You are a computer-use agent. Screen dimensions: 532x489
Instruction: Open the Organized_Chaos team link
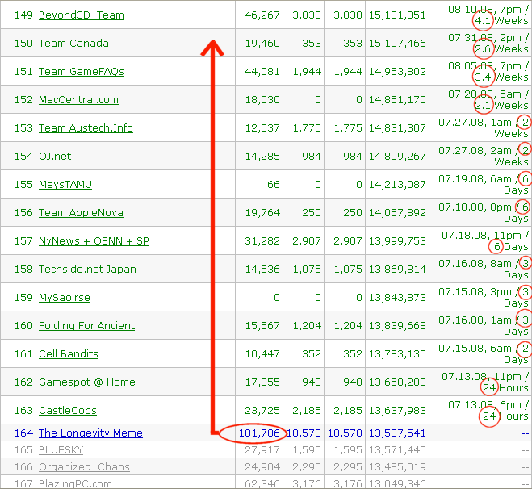tap(84, 466)
